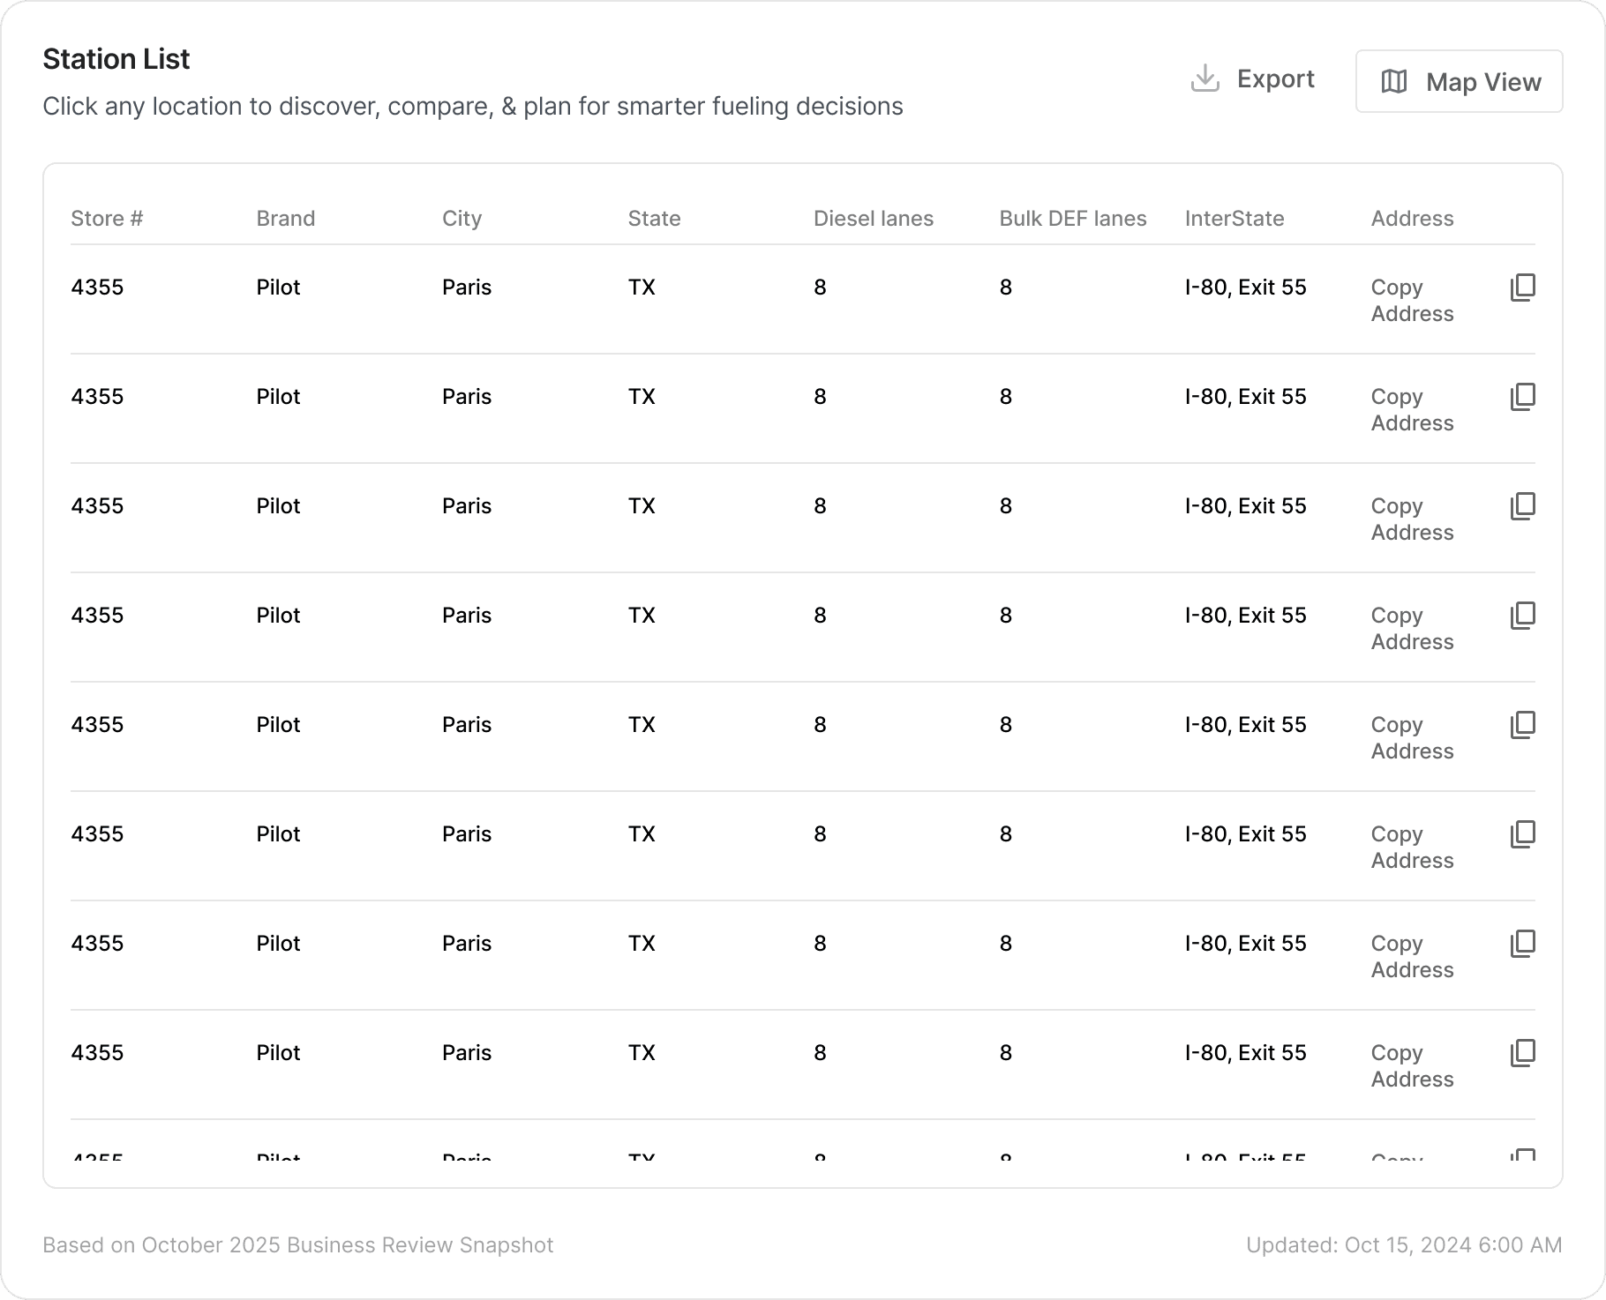Click the copy icon in the sixth row
The width and height of the screenshot is (1606, 1300).
click(x=1523, y=834)
